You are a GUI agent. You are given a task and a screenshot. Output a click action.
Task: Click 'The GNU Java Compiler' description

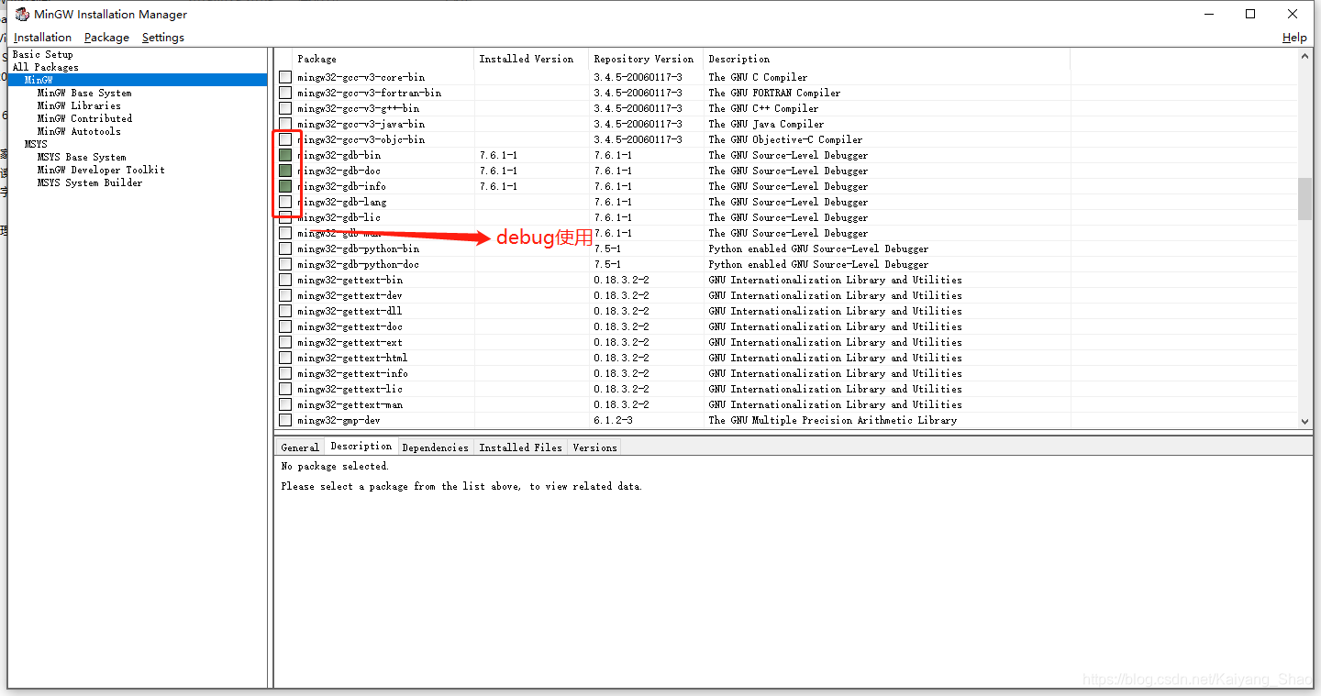tap(766, 124)
